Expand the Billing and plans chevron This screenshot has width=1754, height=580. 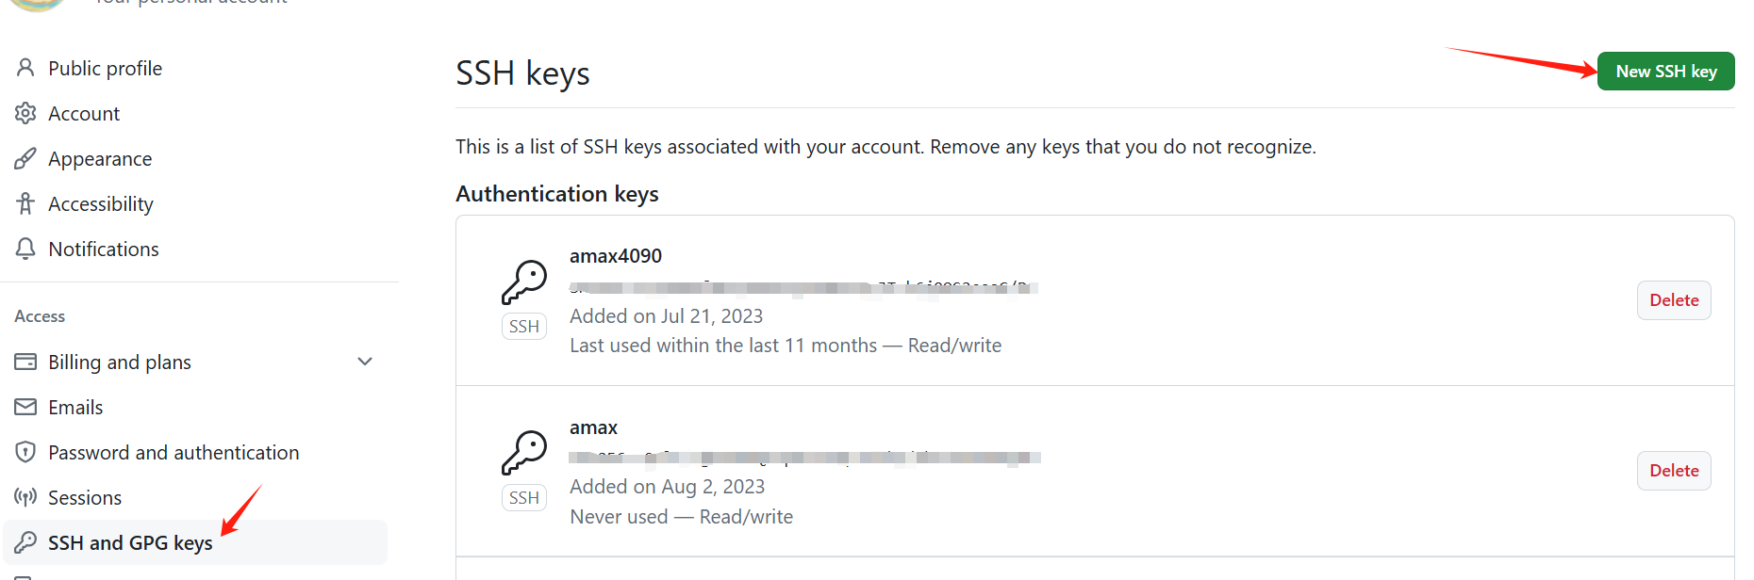pos(365,362)
